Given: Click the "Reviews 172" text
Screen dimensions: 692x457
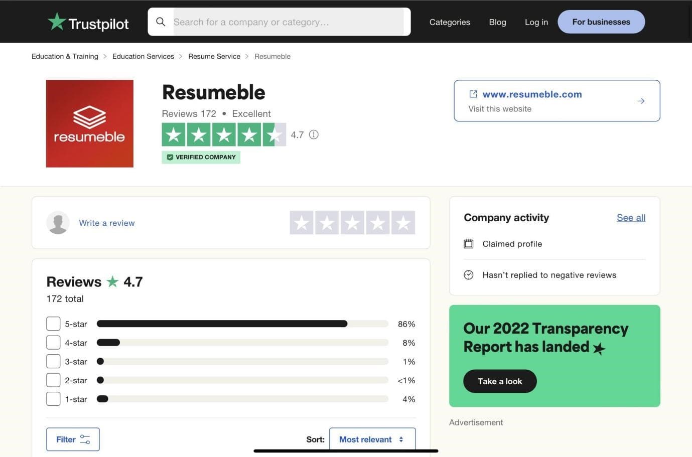Looking at the screenshot, I should click(189, 114).
